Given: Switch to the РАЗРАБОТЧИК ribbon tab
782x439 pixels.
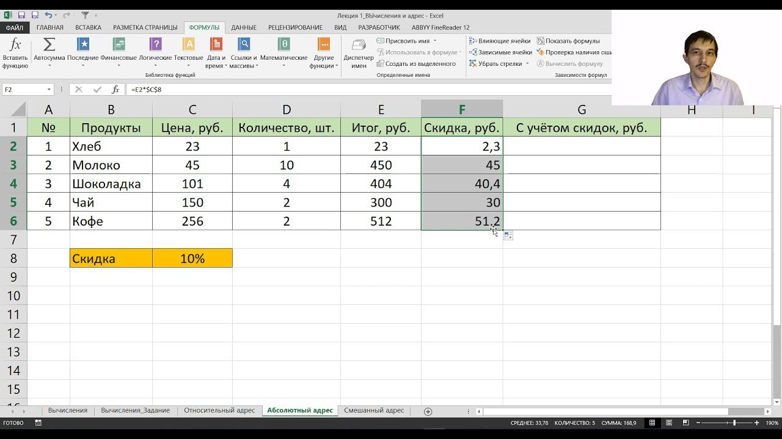Looking at the screenshot, I should [x=379, y=27].
